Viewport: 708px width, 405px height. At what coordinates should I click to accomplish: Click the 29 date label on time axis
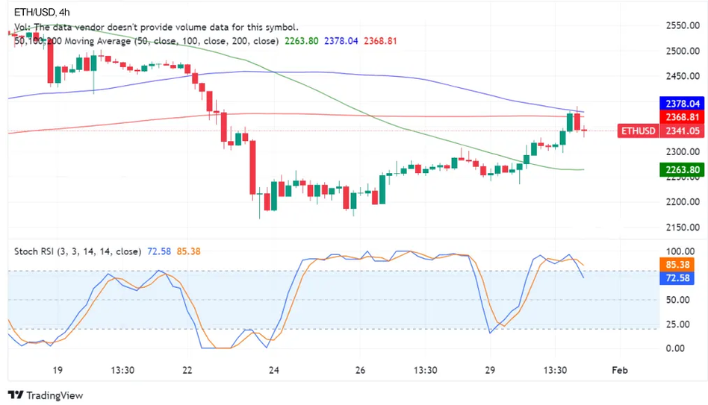490,370
